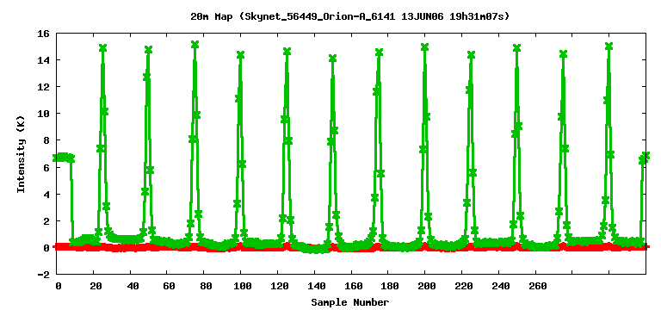Click the peak marker near sample 25
This screenshot has width=661, height=310.
tap(102, 47)
